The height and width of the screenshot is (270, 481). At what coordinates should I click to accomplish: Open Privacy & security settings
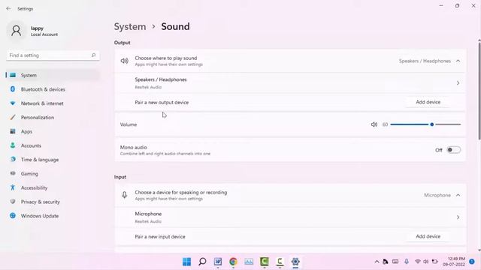pyautogui.click(x=53, y=202)
